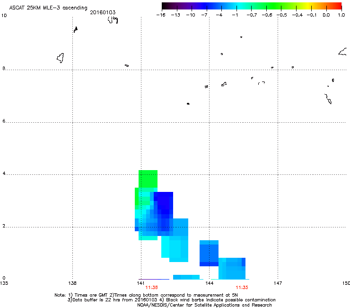Click the colorbar label '-0.4'

(x=297, y=15)
